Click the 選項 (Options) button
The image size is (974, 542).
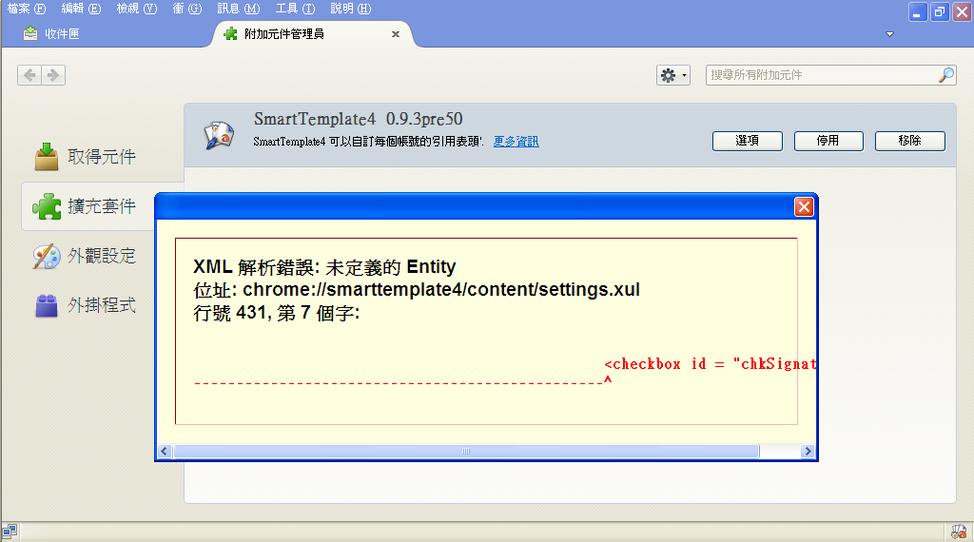point(748,141)
